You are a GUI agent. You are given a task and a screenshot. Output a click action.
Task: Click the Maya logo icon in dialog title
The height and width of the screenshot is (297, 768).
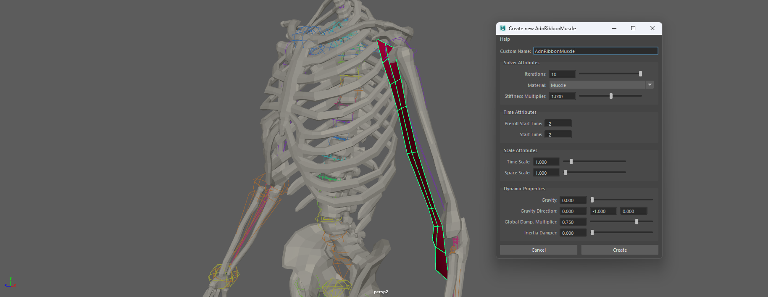coord(503,28)
